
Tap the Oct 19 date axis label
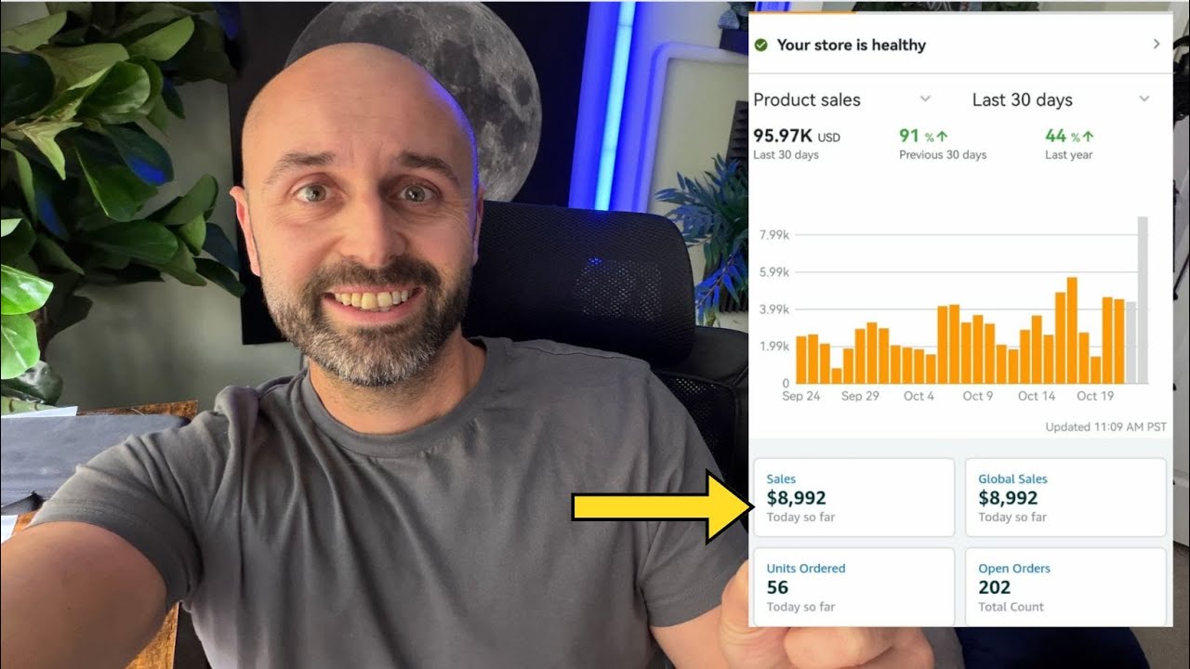[x=1095, y=396]
